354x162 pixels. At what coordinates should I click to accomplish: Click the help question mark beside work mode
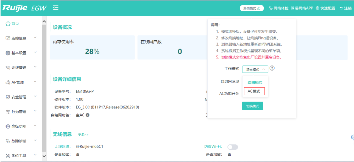pyautogui.click(x=272, y=68)
